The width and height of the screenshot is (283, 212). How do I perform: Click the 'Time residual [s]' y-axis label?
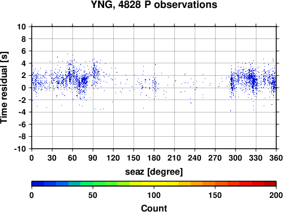coord(4,88)
